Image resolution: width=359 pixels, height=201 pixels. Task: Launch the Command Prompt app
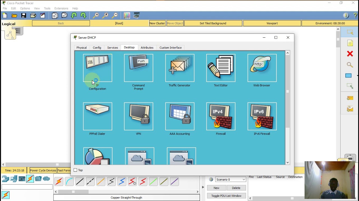pyautogui.click(x=139, y=68)
